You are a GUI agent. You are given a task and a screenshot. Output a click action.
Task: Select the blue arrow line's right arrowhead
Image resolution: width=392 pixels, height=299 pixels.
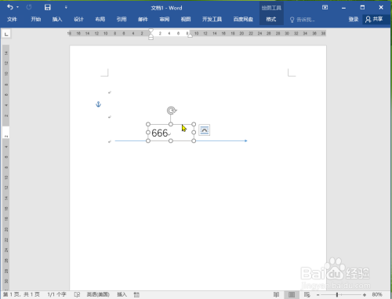(245, 140)
